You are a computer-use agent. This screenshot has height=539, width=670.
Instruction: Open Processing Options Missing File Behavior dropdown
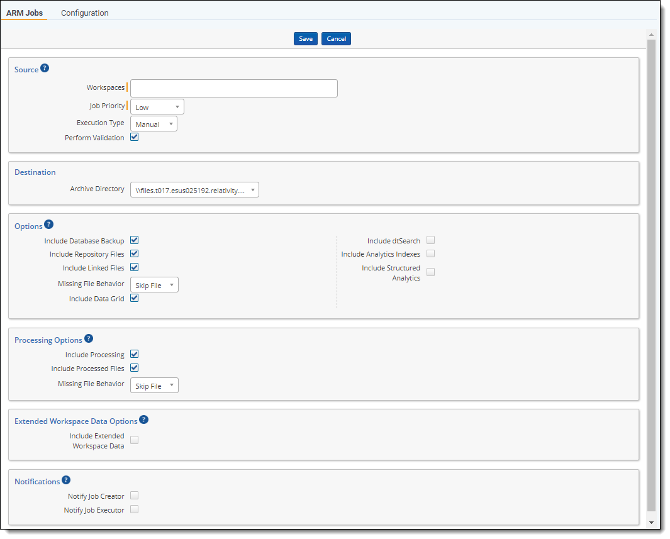point(154,386)
